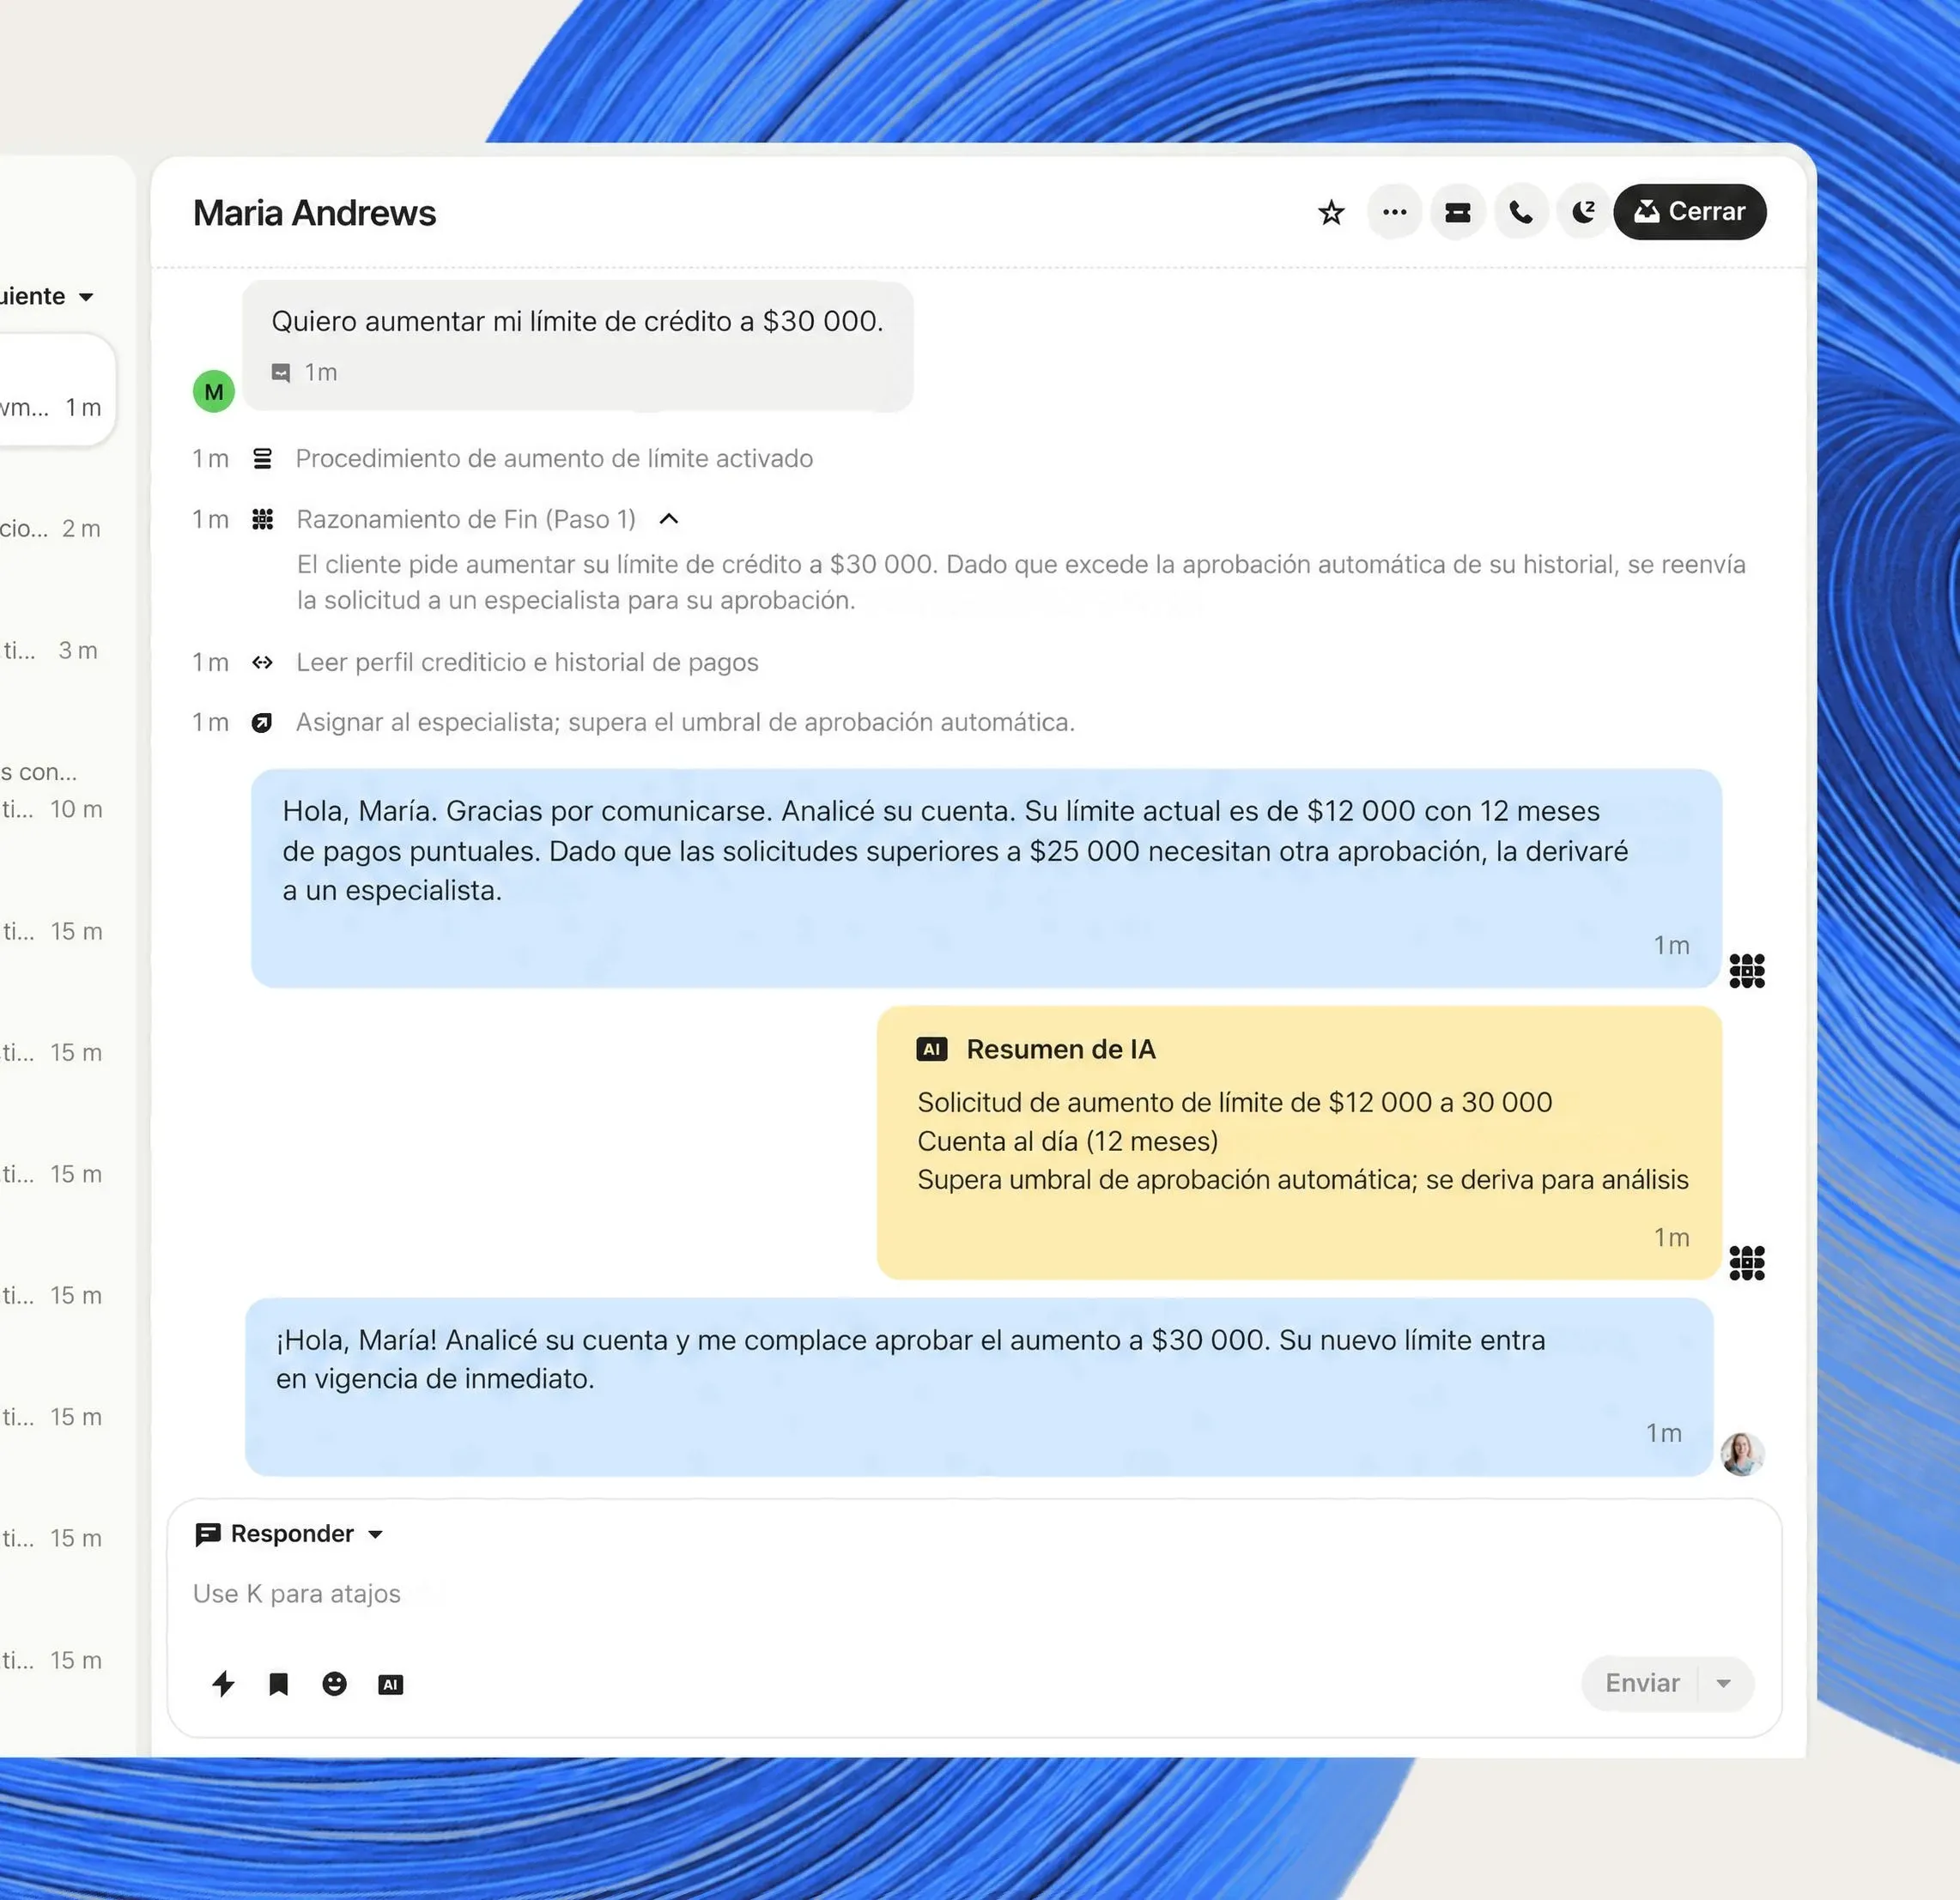Click the assign-to-specialist arrow icon
The height and width of the screenshot is (1900, 1960).
coord(262,723)
